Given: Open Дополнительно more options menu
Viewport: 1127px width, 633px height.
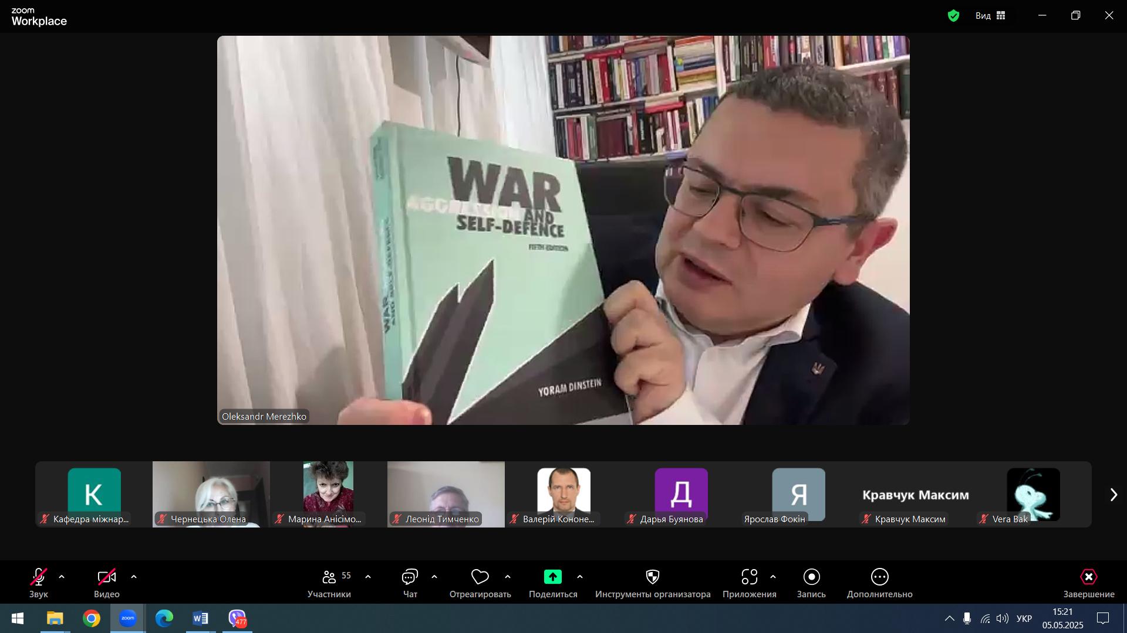Looking at the screenshot, I should (879, 583).
